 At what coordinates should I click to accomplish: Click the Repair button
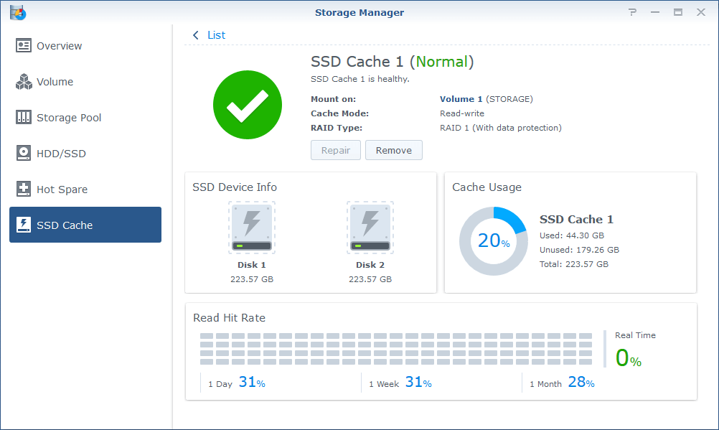(x=336, y=150)
